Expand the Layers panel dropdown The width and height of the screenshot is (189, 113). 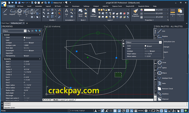click(x=110, y=20)
